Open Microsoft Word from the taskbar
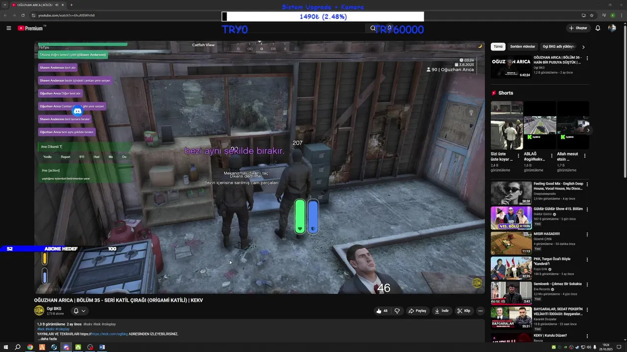Image resolution: width=627 pixels, height=352 pixels. [x=102, y=347]
